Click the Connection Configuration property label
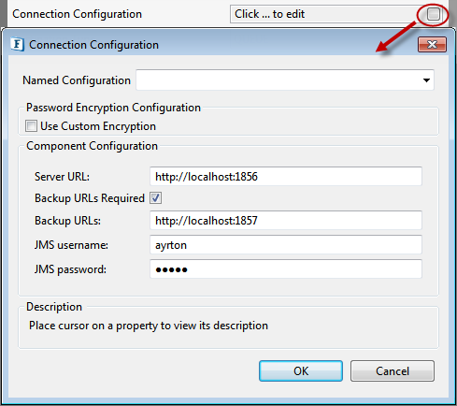This screenshot has width=457, height=406. [77, 14]
